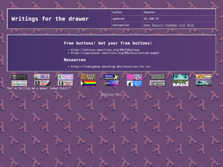
Task: Click the blonde chibi character badge
Action: [204, 77]
